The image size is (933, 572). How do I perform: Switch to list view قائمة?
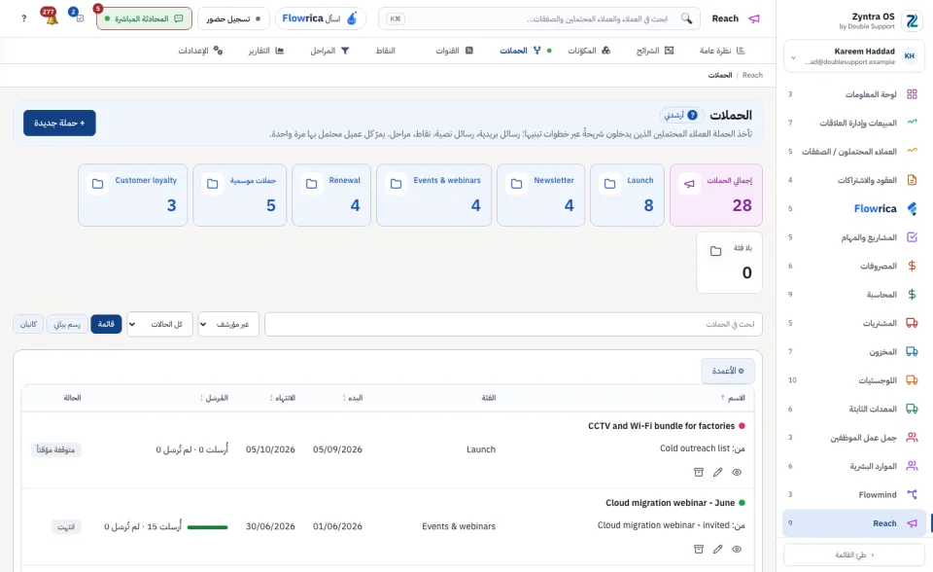(x=106, y=324)
